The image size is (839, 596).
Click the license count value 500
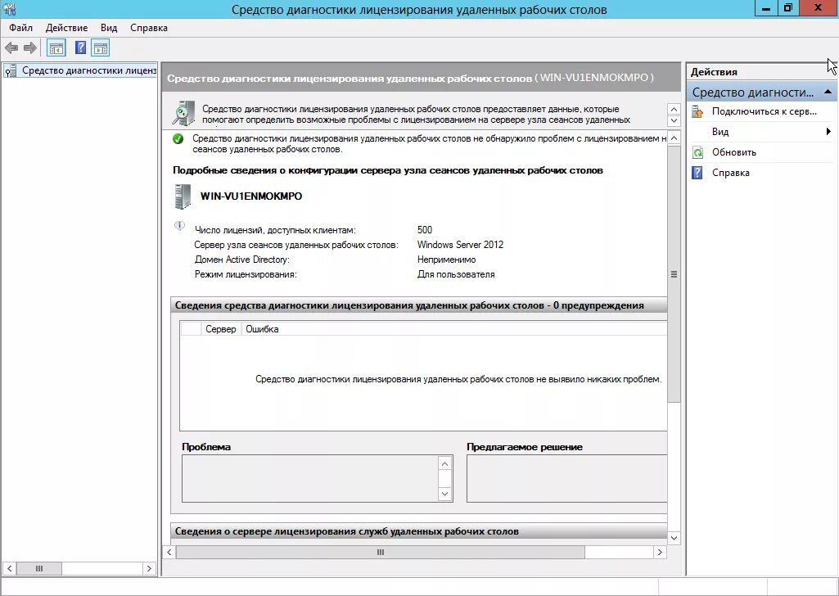424,230
